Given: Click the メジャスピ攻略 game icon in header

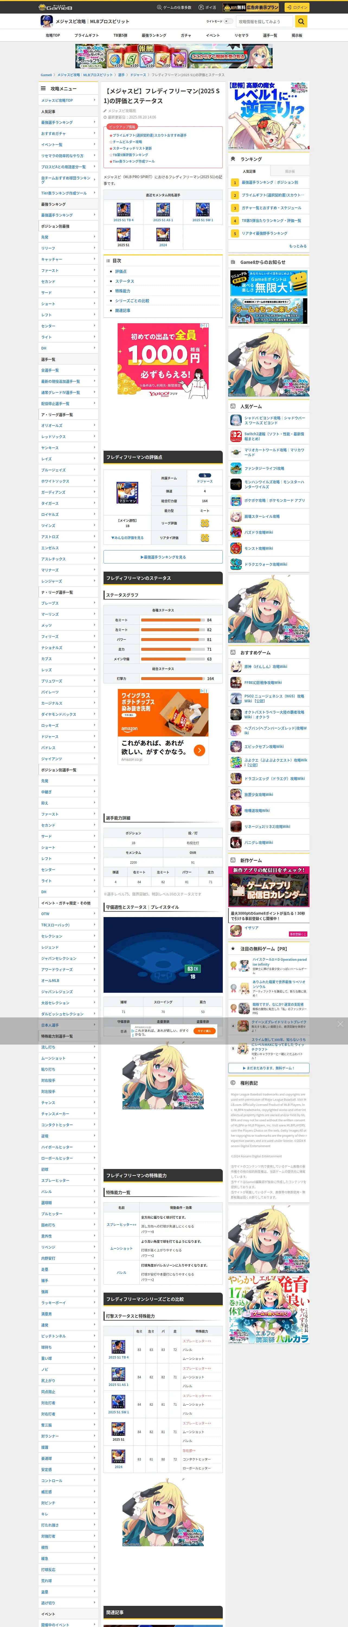Looking at the screenshot, I should [46, 21].
